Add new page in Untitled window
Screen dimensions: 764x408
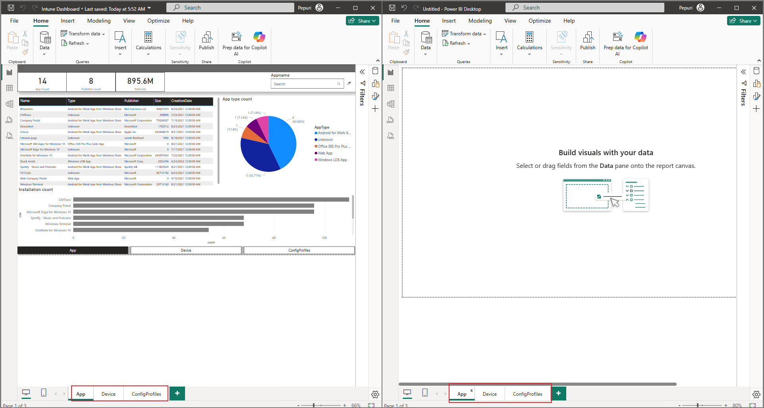[558, 393]
